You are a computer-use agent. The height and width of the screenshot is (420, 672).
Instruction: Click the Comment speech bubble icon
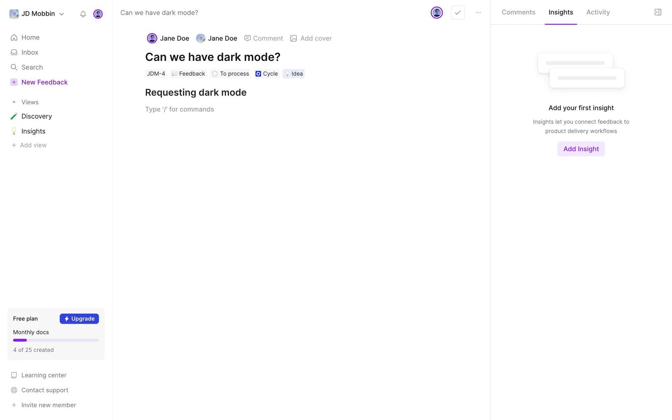click(x=247, y=38)
